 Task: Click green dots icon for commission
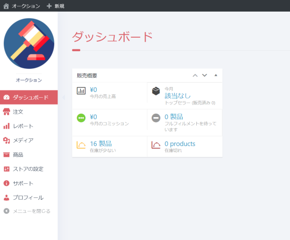[81, 118]
